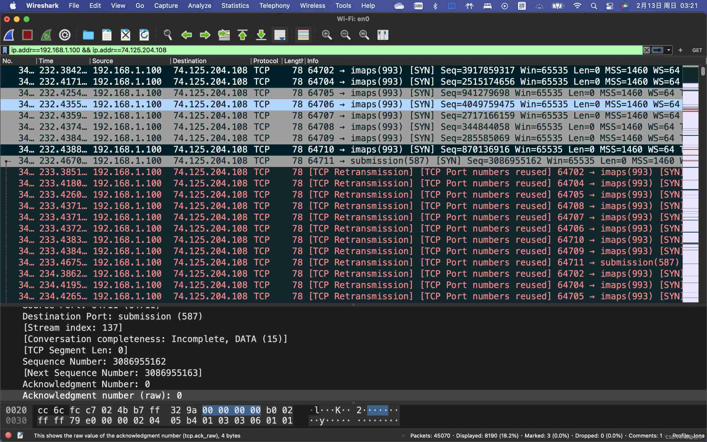Screen dimensions: 707x442
Task: Apply the saved GET filter button
Action: pyautogui.click(x=697, y=50)
